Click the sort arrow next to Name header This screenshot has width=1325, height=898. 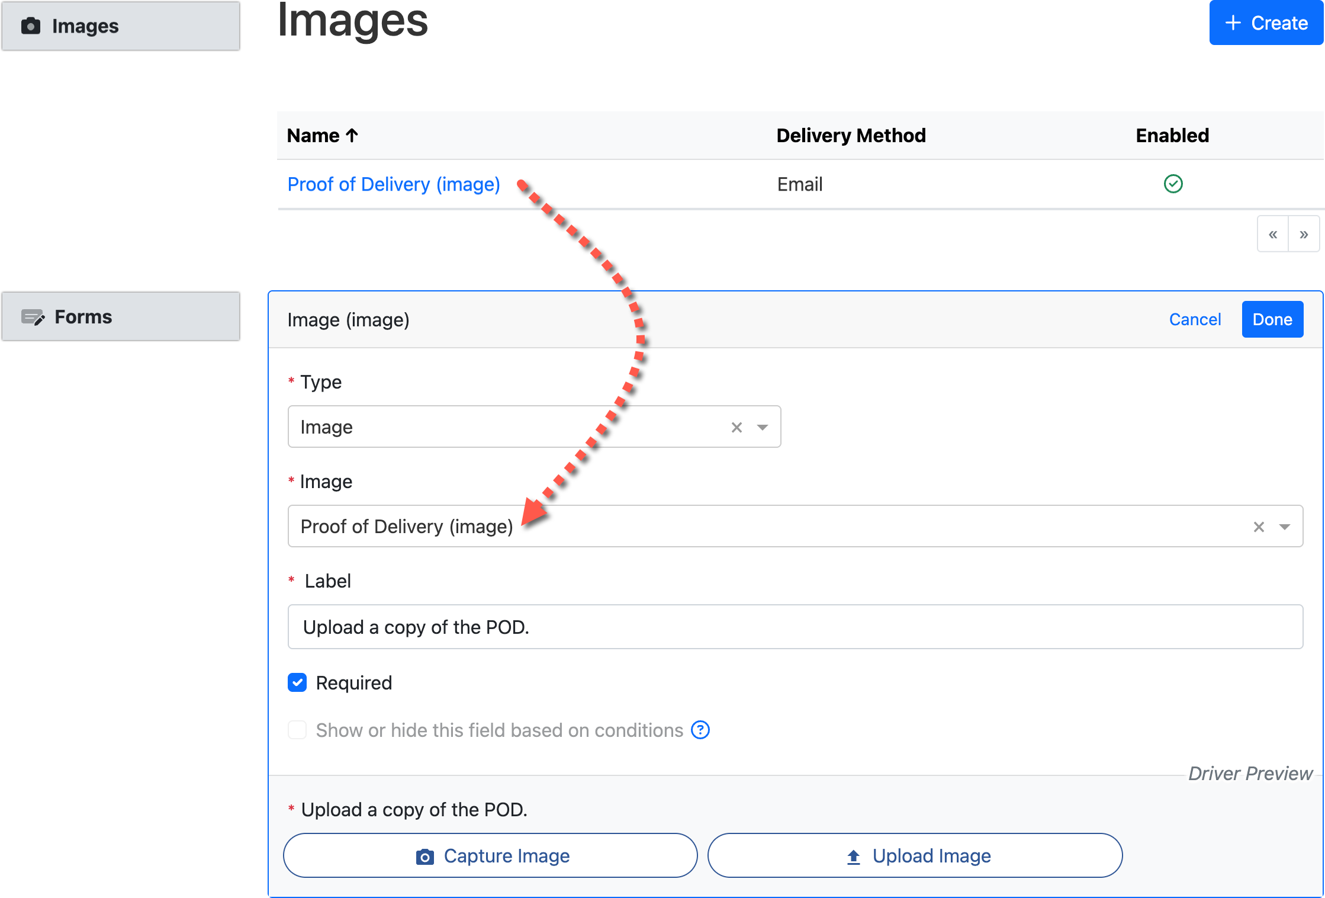pos(352,136)
